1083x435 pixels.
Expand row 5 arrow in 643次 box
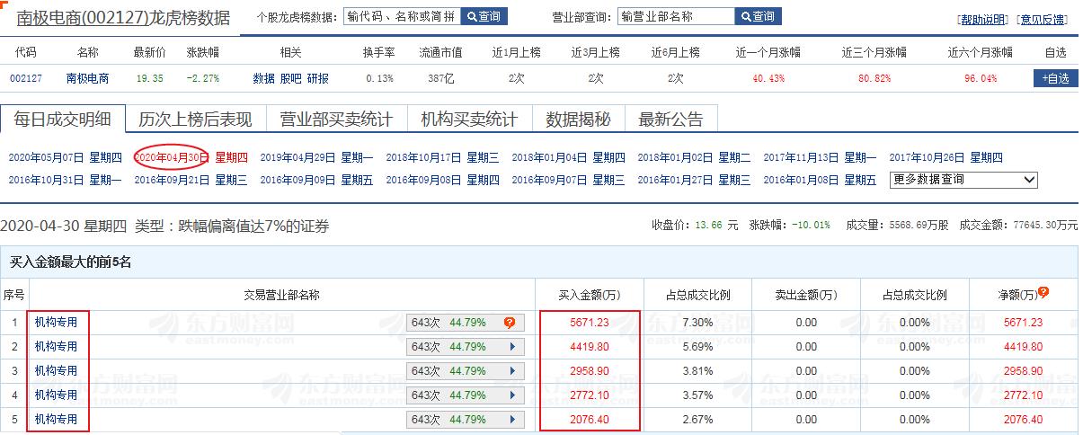pos(511,419)
